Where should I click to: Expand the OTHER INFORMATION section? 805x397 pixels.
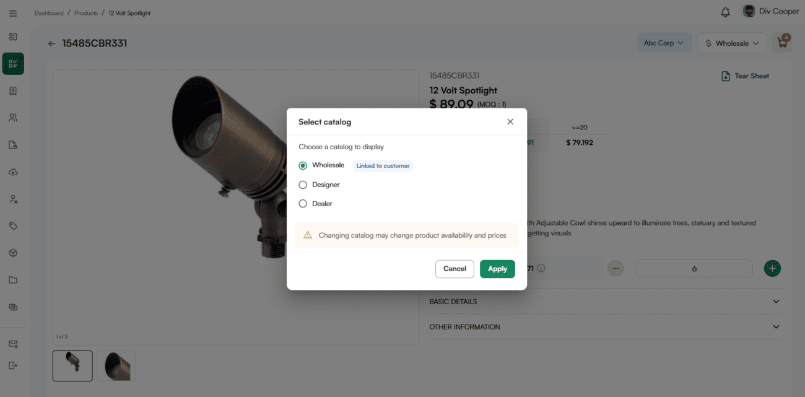click(x=604, y=327)
